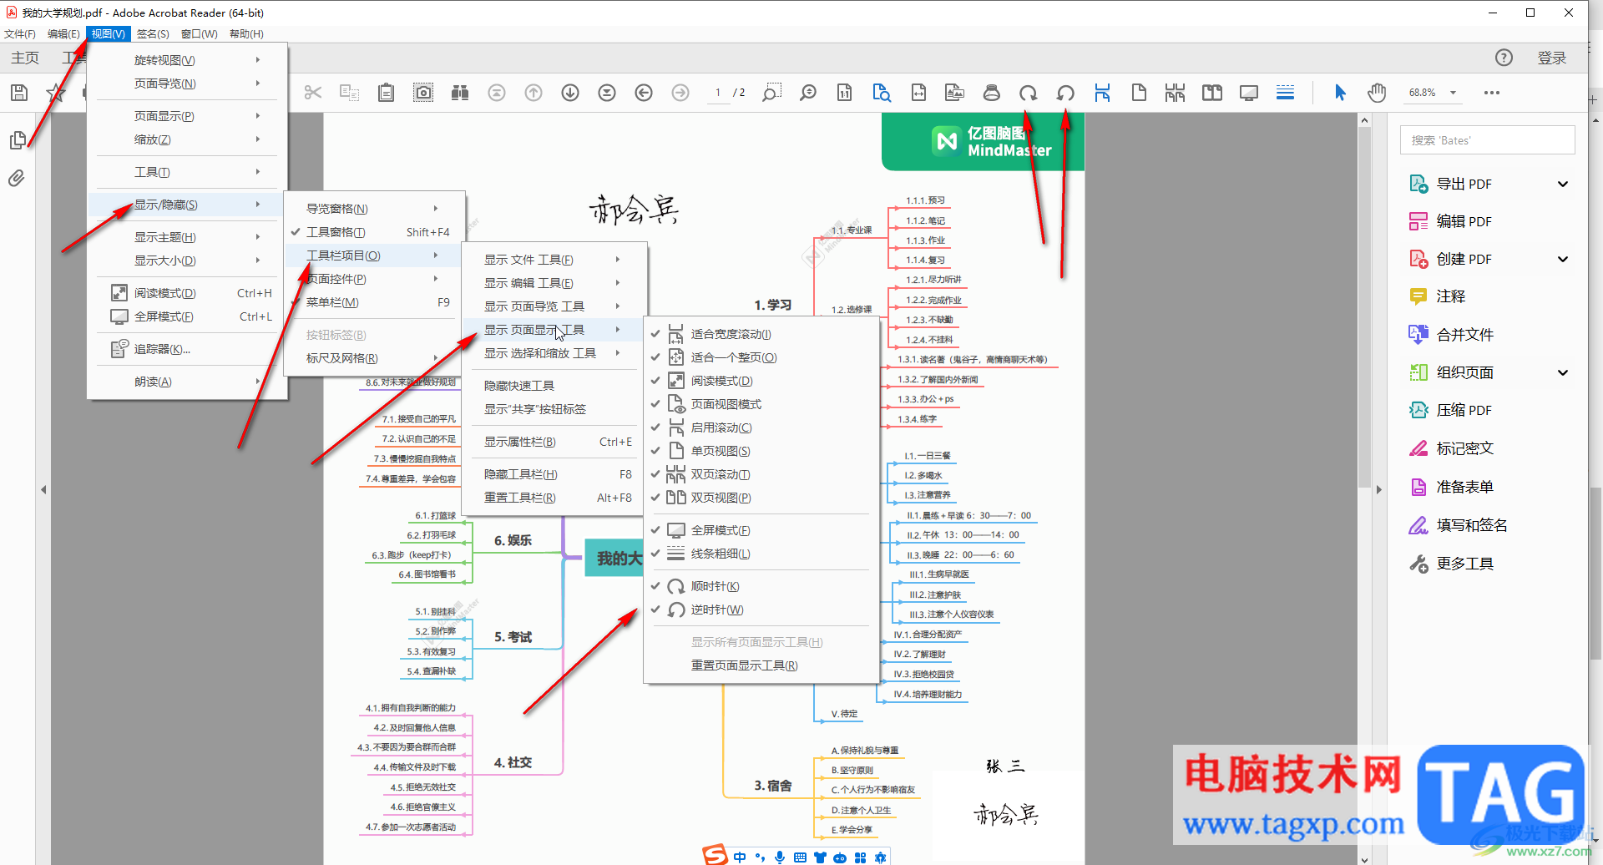Expand 显示 选择和缩放 工具 submenu
Viewport: 1603px width, 865px height.
(x=553, y=353)
